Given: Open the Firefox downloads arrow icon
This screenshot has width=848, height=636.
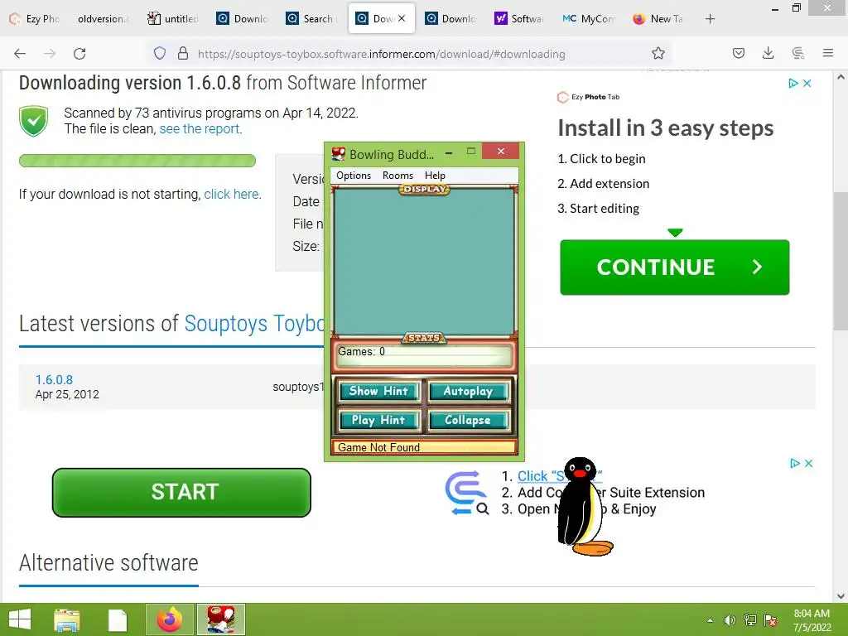Looking at the screenshot, I should [x=768, y=53].
